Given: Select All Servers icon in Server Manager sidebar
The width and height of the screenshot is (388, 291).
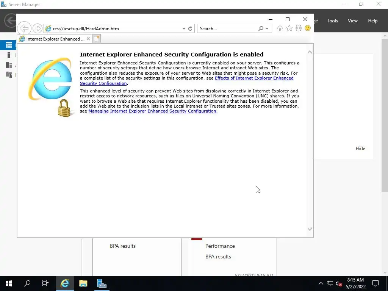Looking at the screenshot, I should [x=9, y=65].
